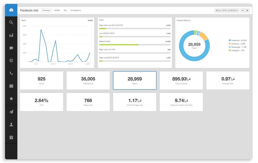Open the dashboard home gauge icon
This screenshot has height=163, width=258.
pyautogui.click(x=11, y=10)
